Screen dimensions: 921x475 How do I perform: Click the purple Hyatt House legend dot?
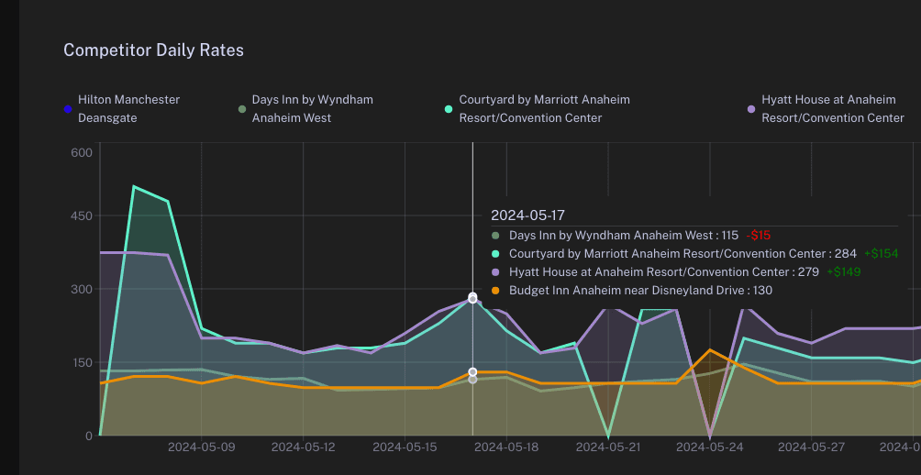click(x=751, y=109)
